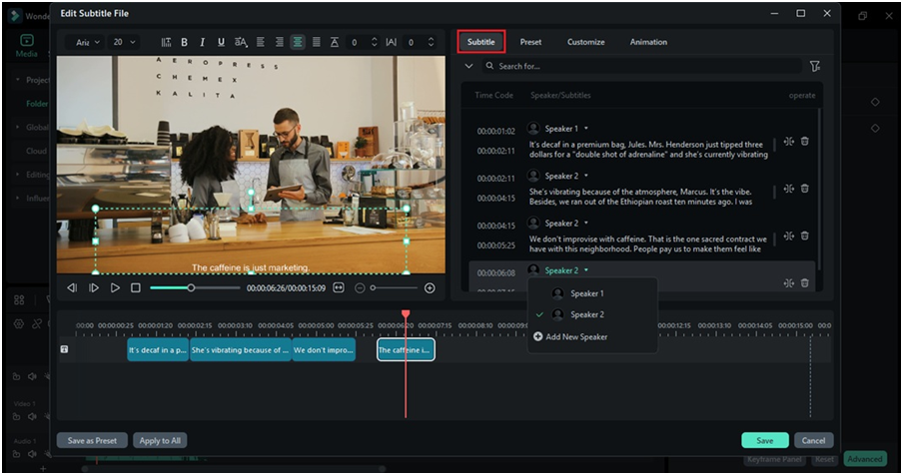Viewport: 903px width, 475px height.
Task: Click the second spacing value stepper arrows
Action: [431, 42]
